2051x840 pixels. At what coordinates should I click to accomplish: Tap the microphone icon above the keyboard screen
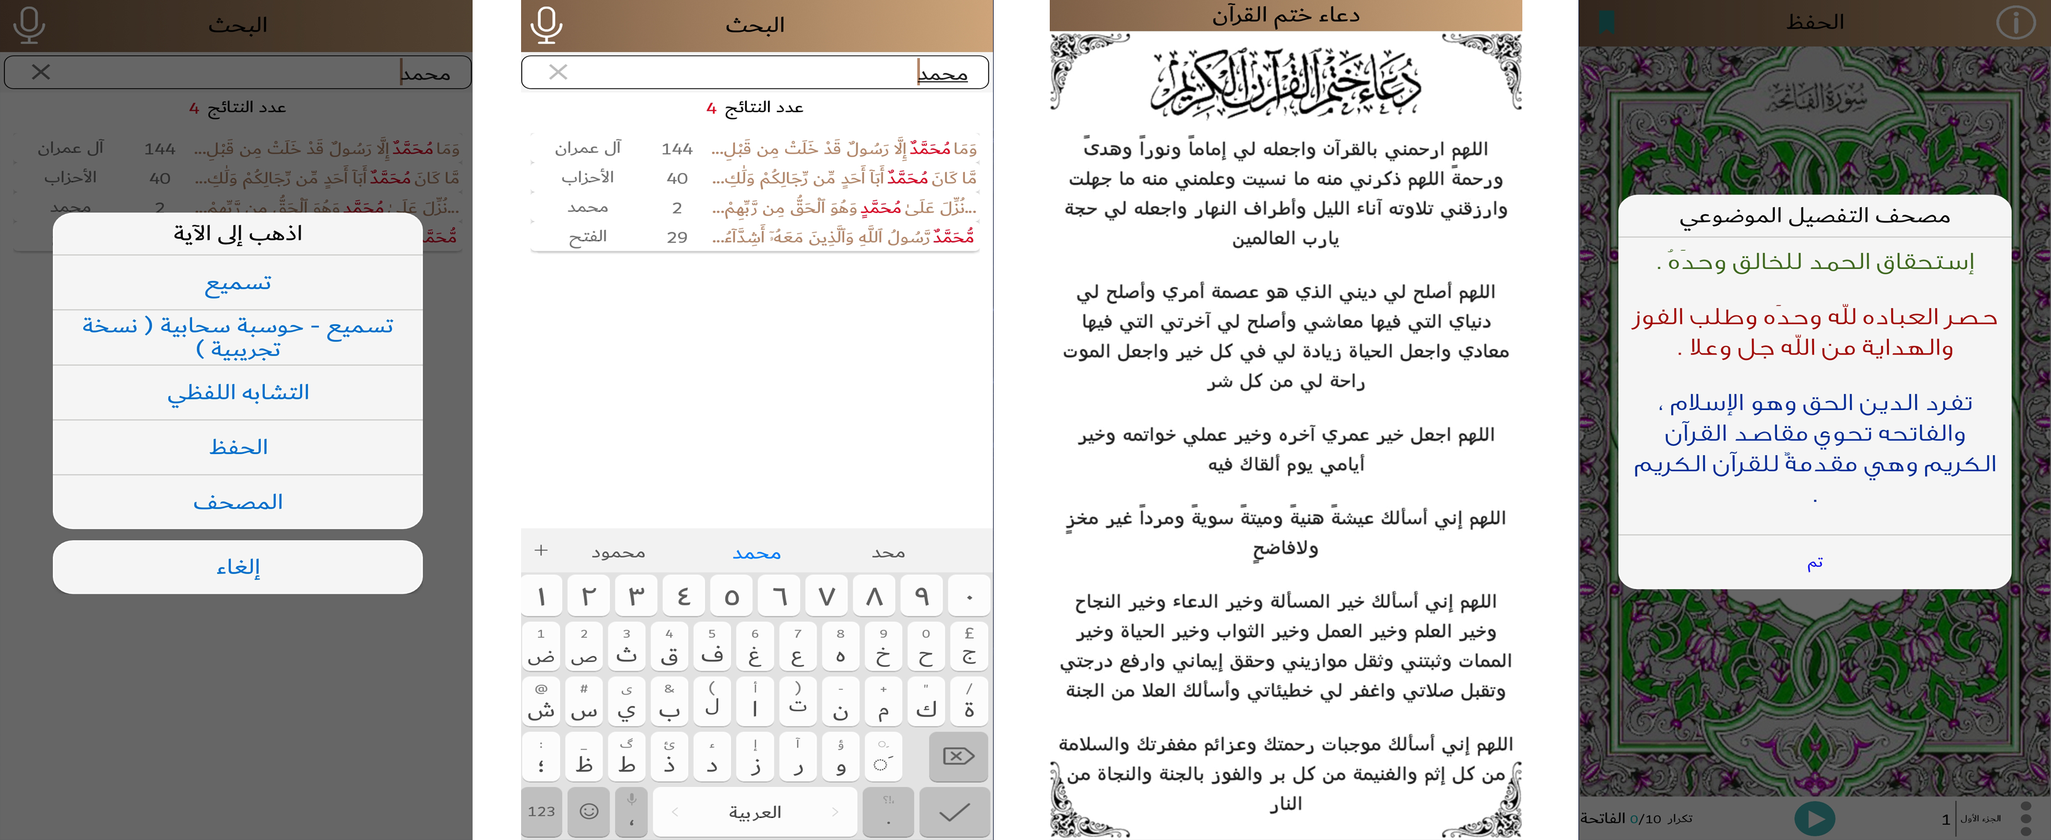tap(546, 25)
